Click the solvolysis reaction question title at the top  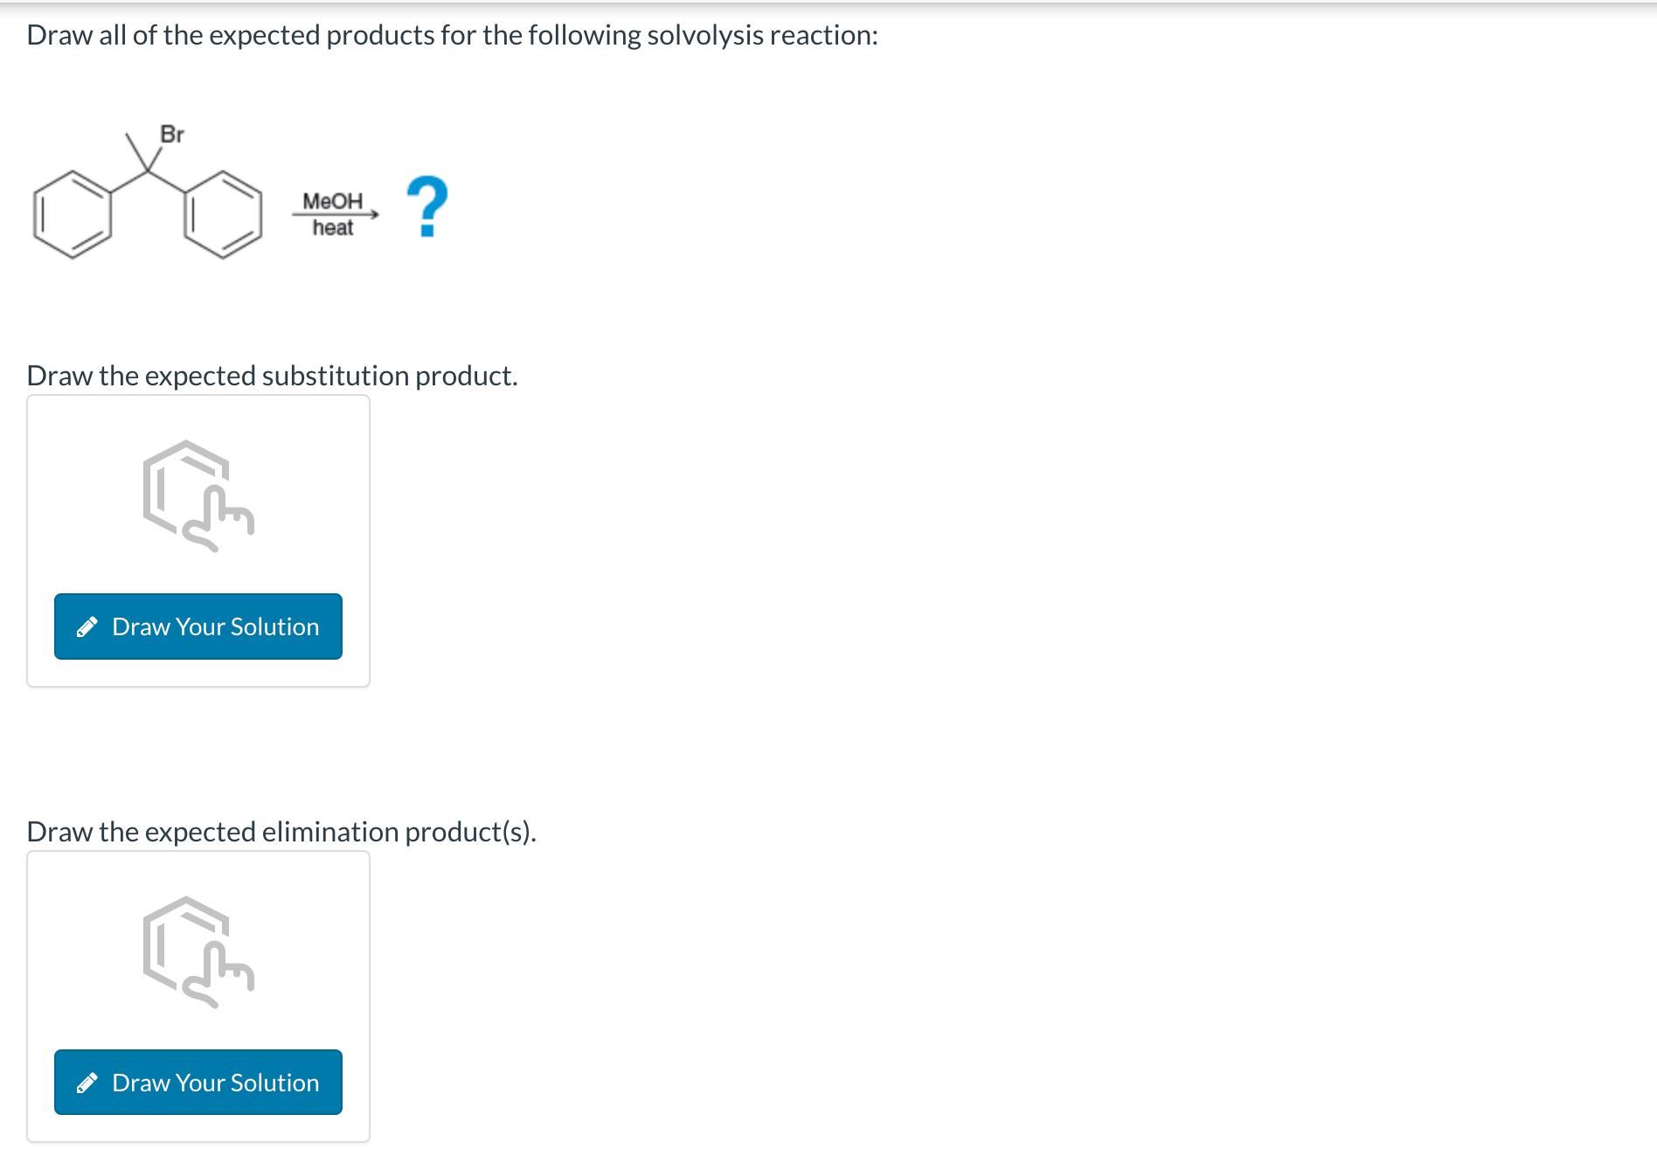451,35
